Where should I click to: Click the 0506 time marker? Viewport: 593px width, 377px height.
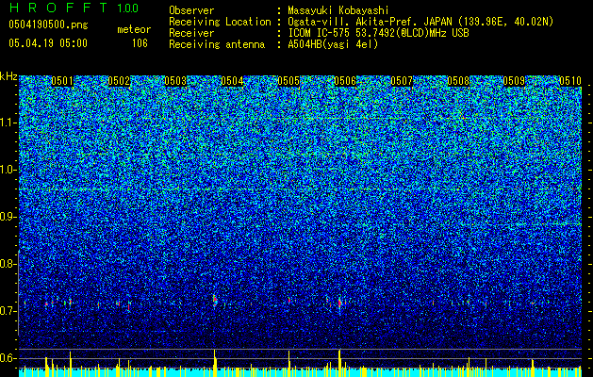point(345,81)
